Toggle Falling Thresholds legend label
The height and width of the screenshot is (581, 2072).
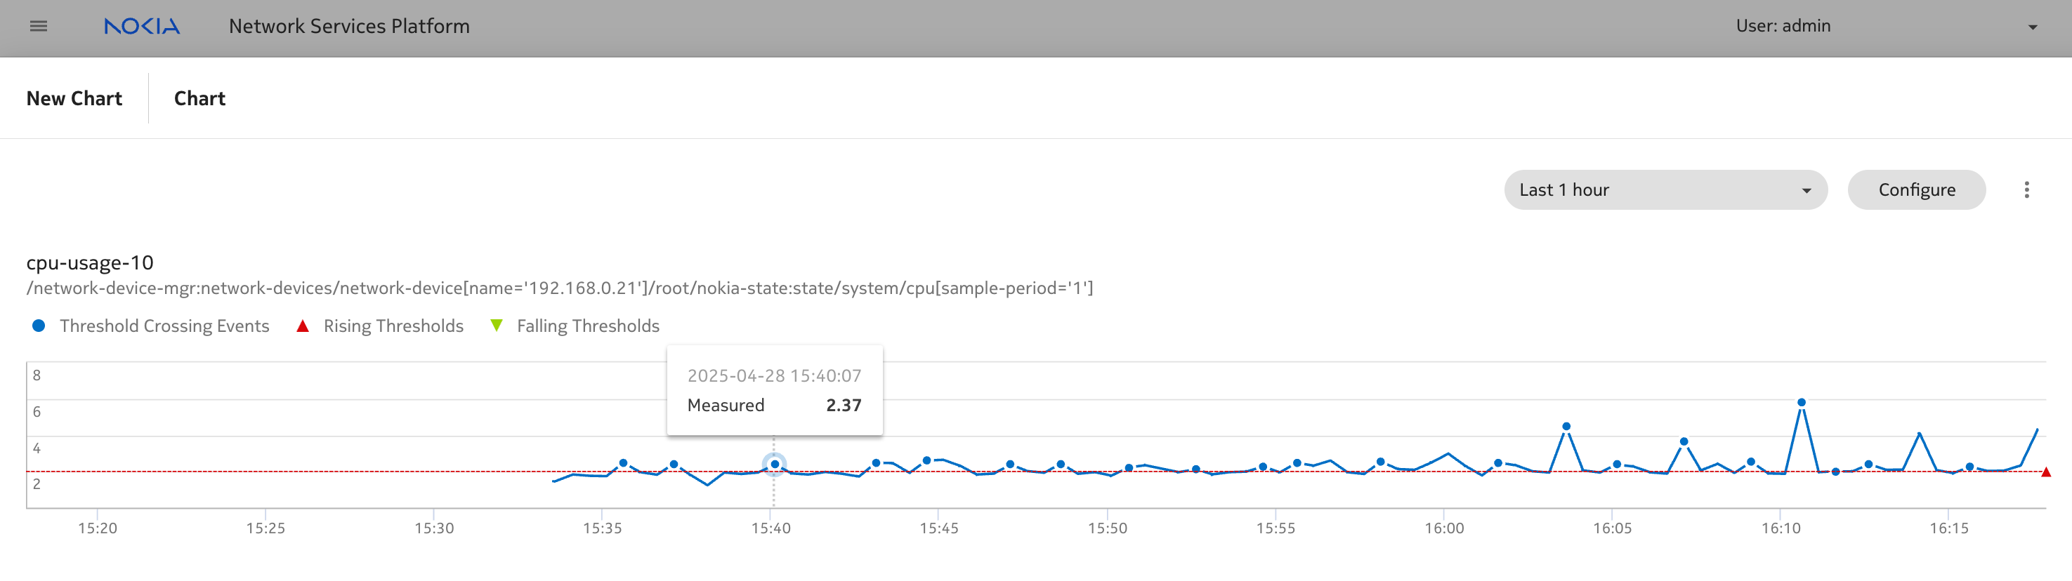click(x=587, y=326)
